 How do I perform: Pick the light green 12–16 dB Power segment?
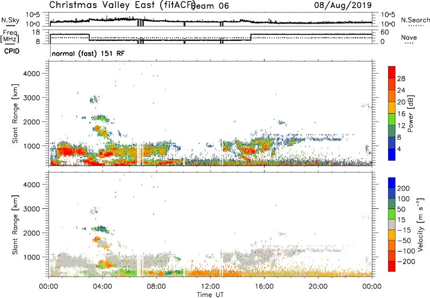click(392, 119)
